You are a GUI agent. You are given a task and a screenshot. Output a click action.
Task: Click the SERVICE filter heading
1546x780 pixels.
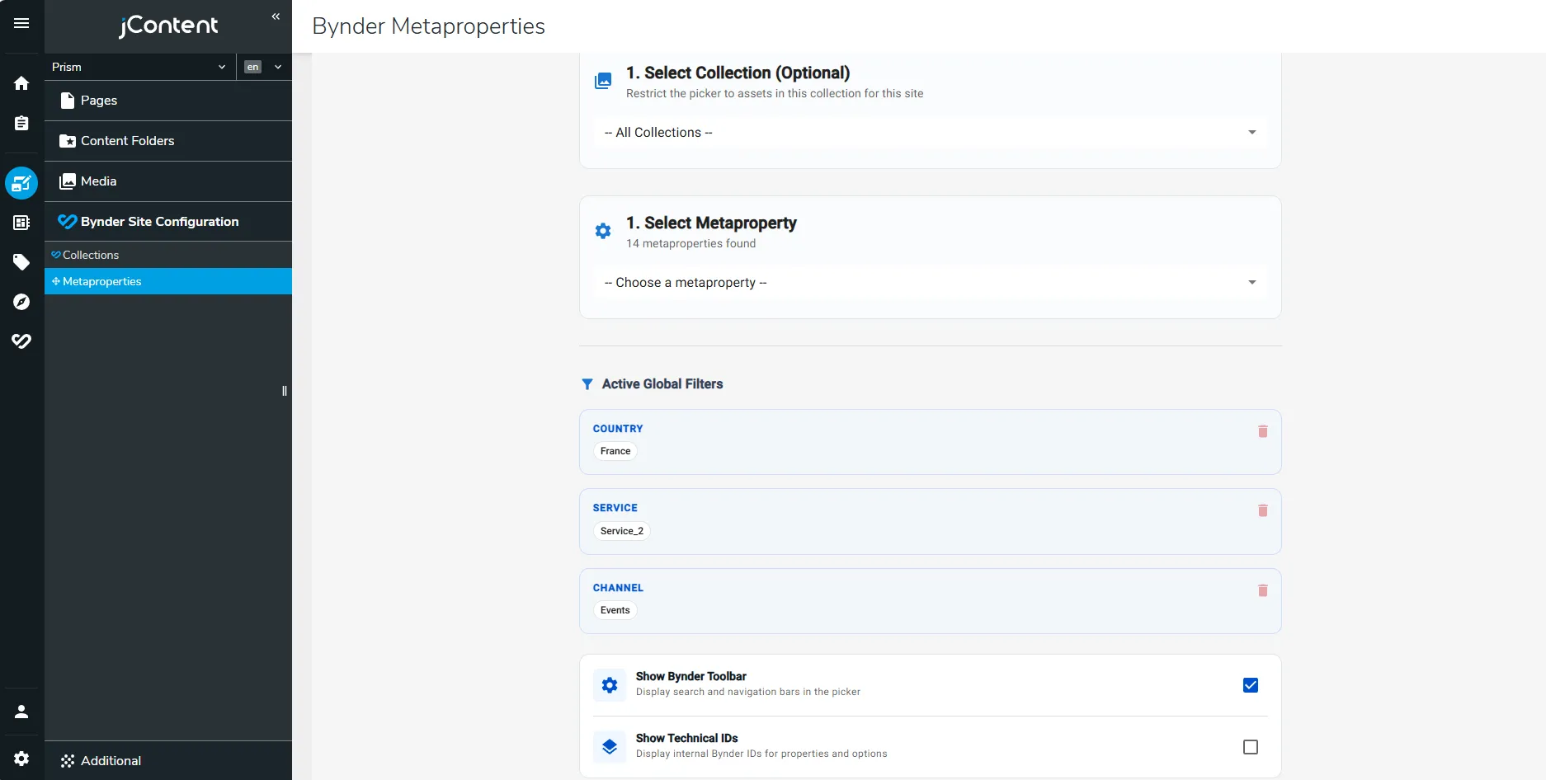pyautogui.click(x=615, y=508)
